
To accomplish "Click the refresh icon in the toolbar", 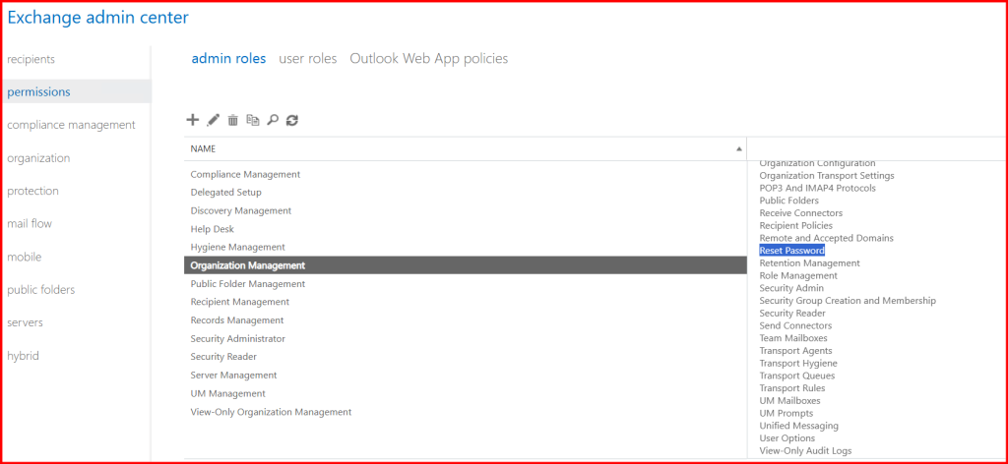I will tap(292, 120).
